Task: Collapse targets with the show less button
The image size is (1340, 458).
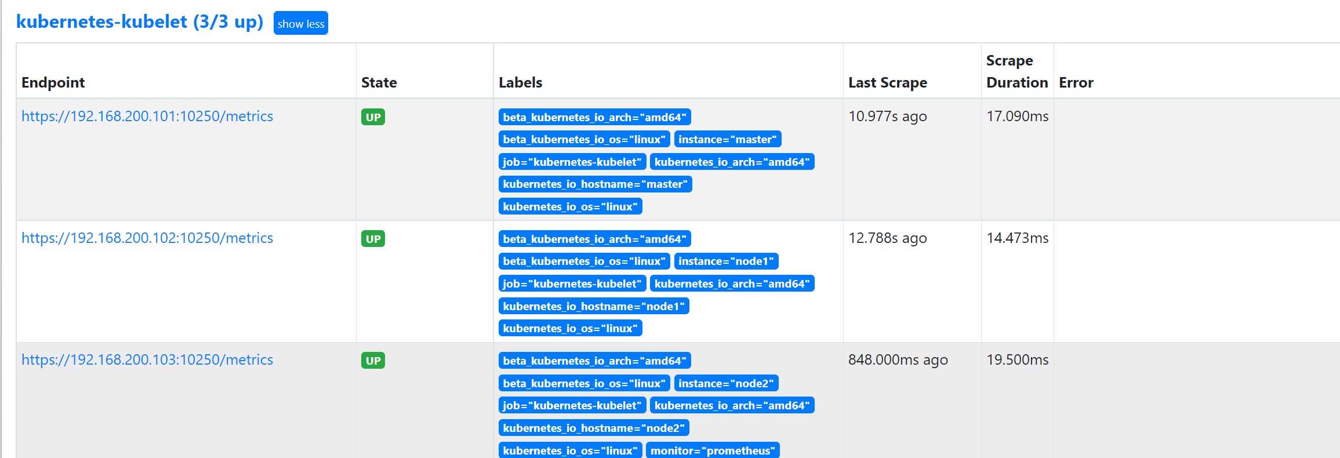Action: pyautogui.click(x=300, y=23)
